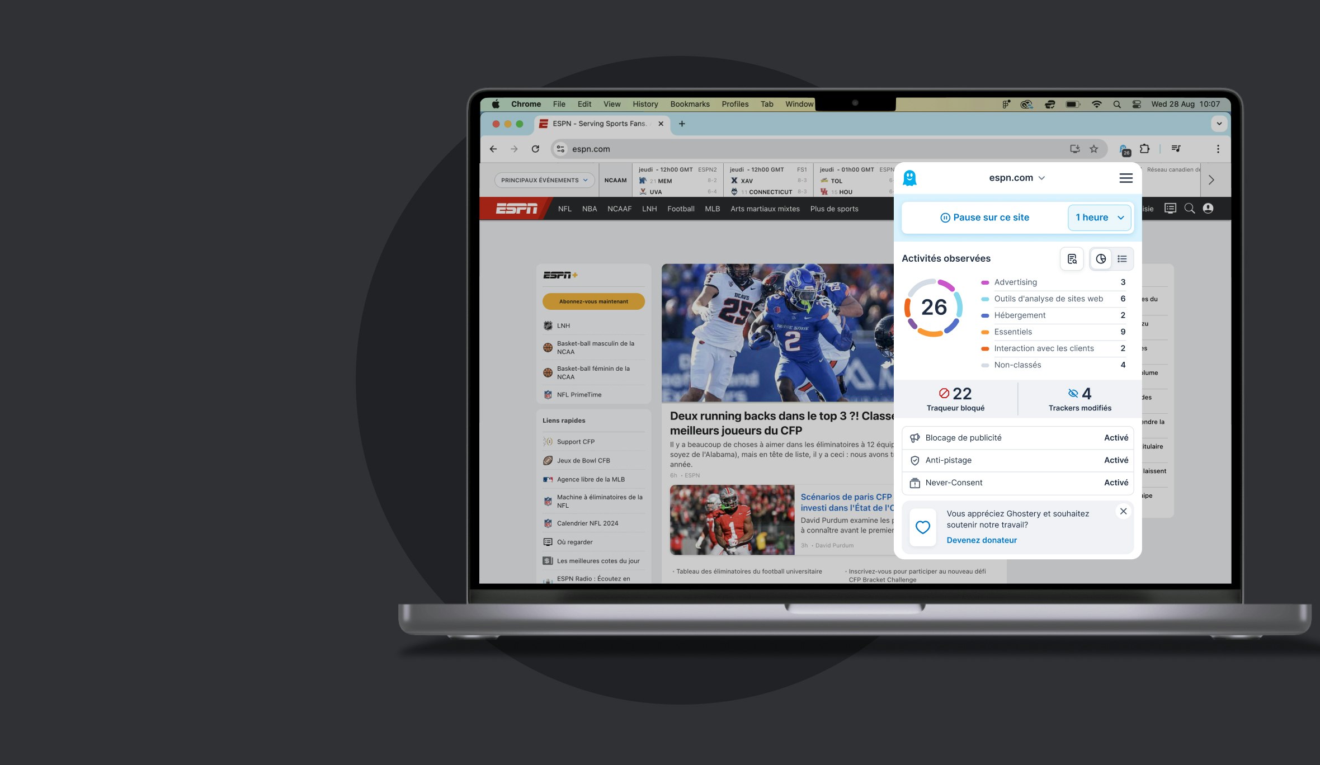Click the Ghostery list view icon
Screen dimensions: 1320x765
point(1121,258)
